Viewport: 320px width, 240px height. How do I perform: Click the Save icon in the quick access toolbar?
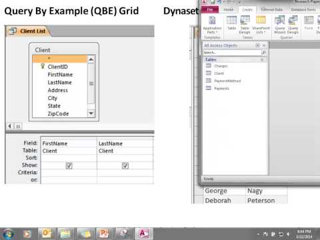click(x=213, y=2)
